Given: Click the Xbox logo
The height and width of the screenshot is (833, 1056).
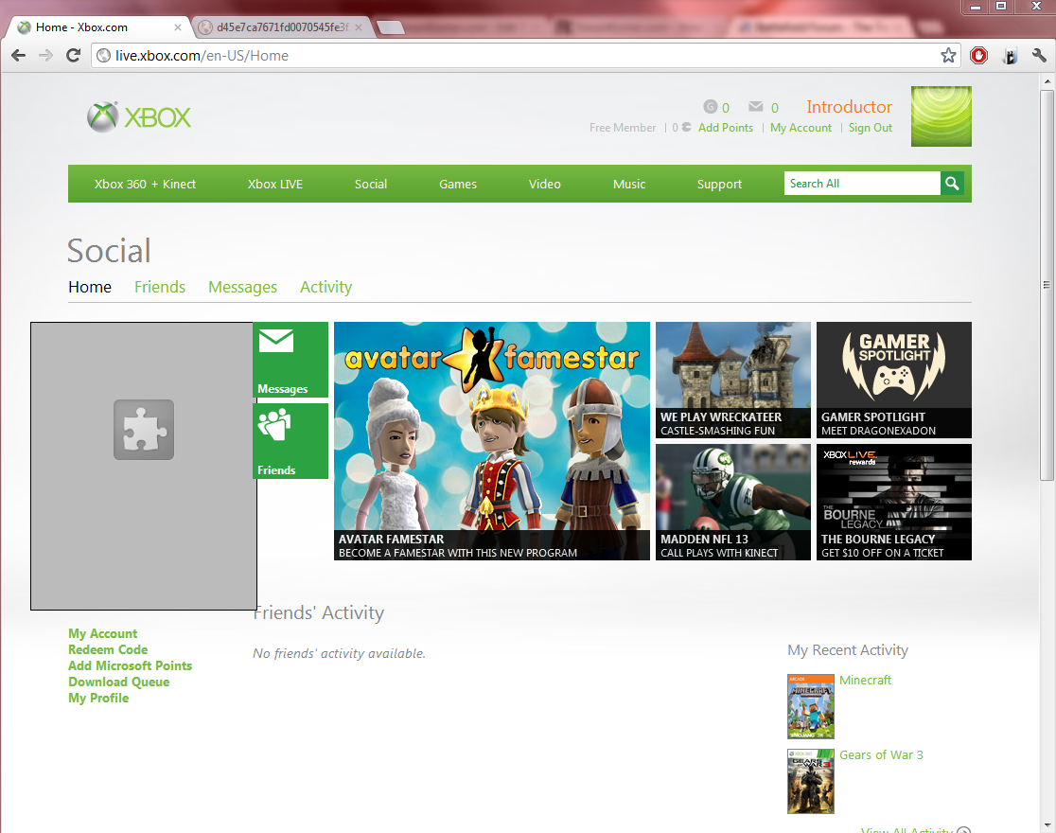Looking at the screenshot, I should coord(139,117).
